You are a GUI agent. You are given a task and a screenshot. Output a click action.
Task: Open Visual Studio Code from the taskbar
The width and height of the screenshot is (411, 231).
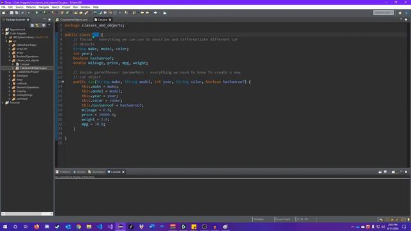(100, 227)
